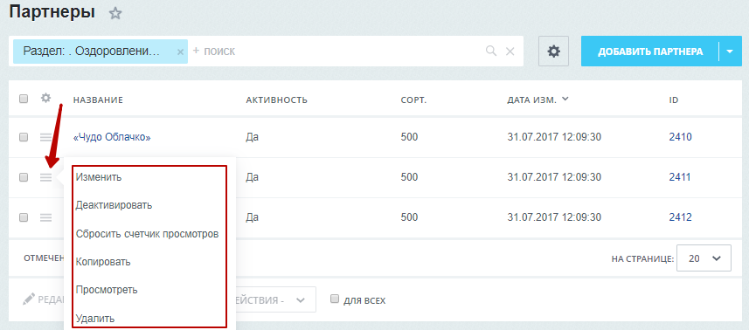Select Удалить in context menu
The image size is (749, 330).
pos(95,319)
